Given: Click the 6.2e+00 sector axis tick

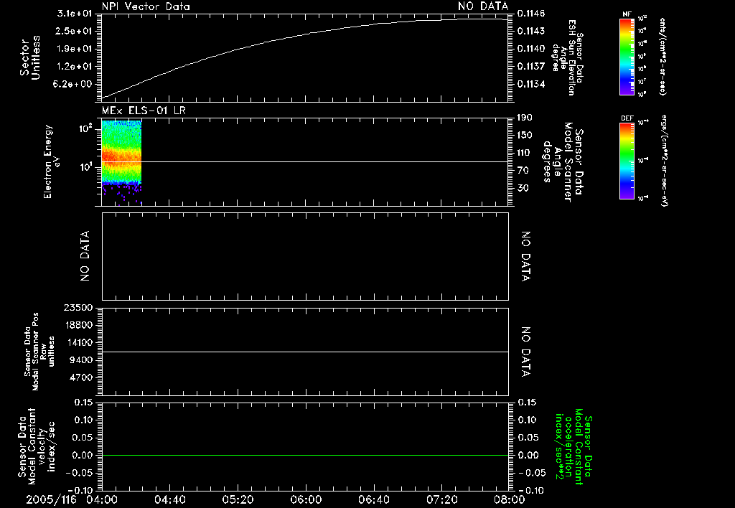Looking at the screenshot, I should 74,84.
